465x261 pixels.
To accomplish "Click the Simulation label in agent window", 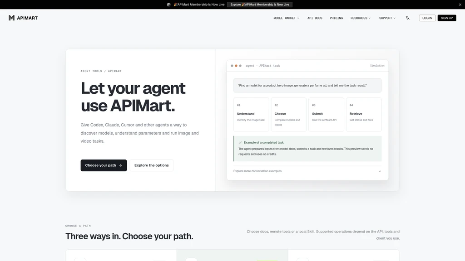I will point(377,66).
